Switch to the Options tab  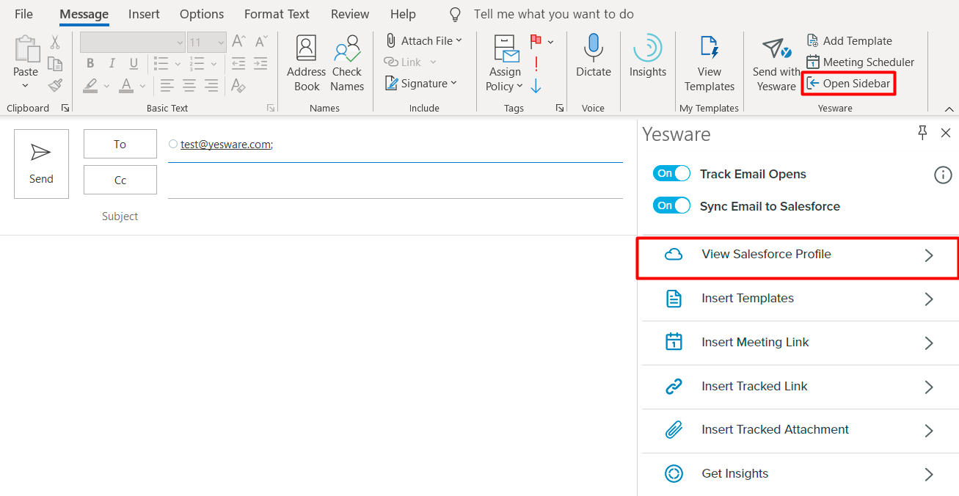202,14
